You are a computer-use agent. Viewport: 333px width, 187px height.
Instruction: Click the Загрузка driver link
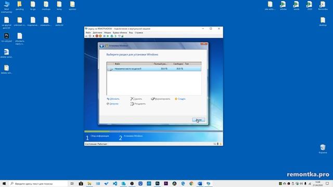point(112,104)
